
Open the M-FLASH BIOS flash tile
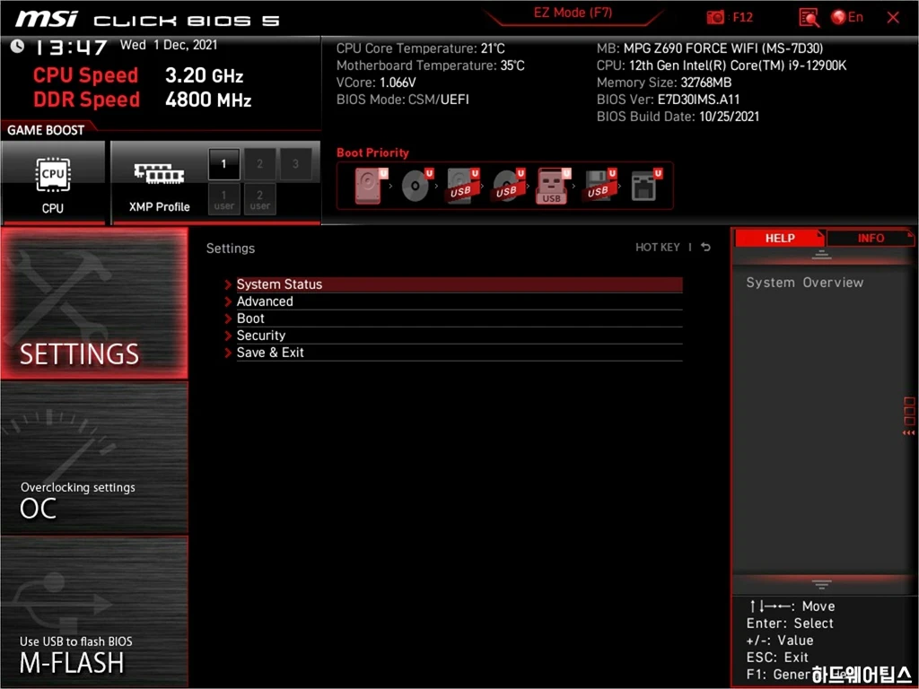click(94, 612)
